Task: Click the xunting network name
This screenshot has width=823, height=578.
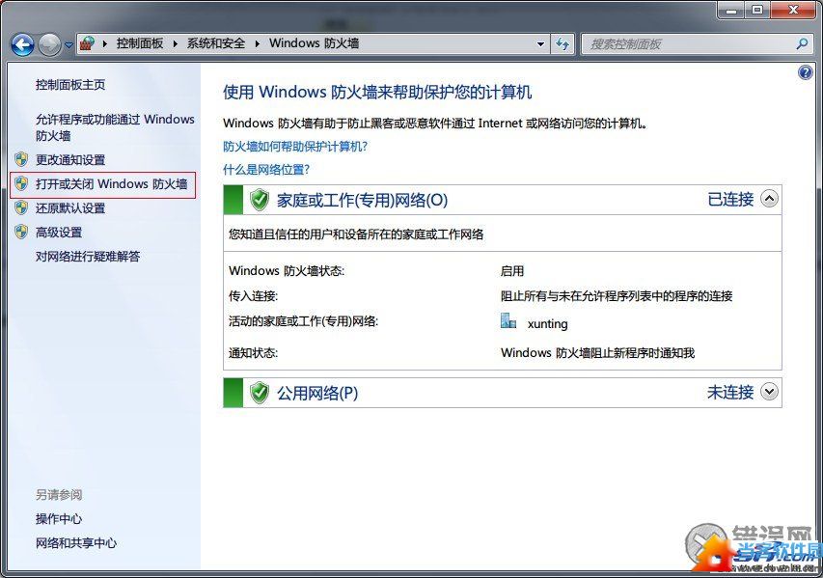Action: pos(547,324)
